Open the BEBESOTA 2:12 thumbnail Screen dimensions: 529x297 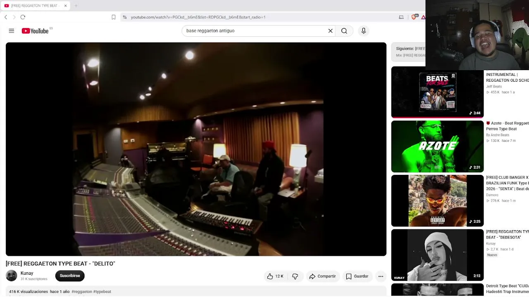click(x=437, y=255)
